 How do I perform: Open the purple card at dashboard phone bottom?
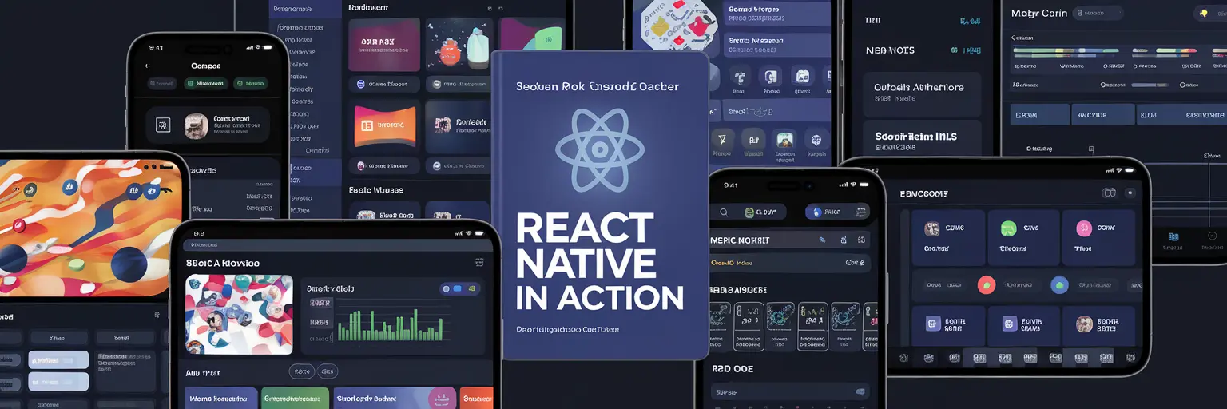(x=222, y=398)
